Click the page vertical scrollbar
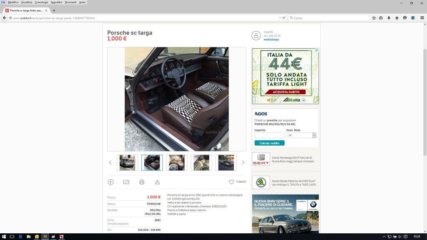 tap(425, 102)
